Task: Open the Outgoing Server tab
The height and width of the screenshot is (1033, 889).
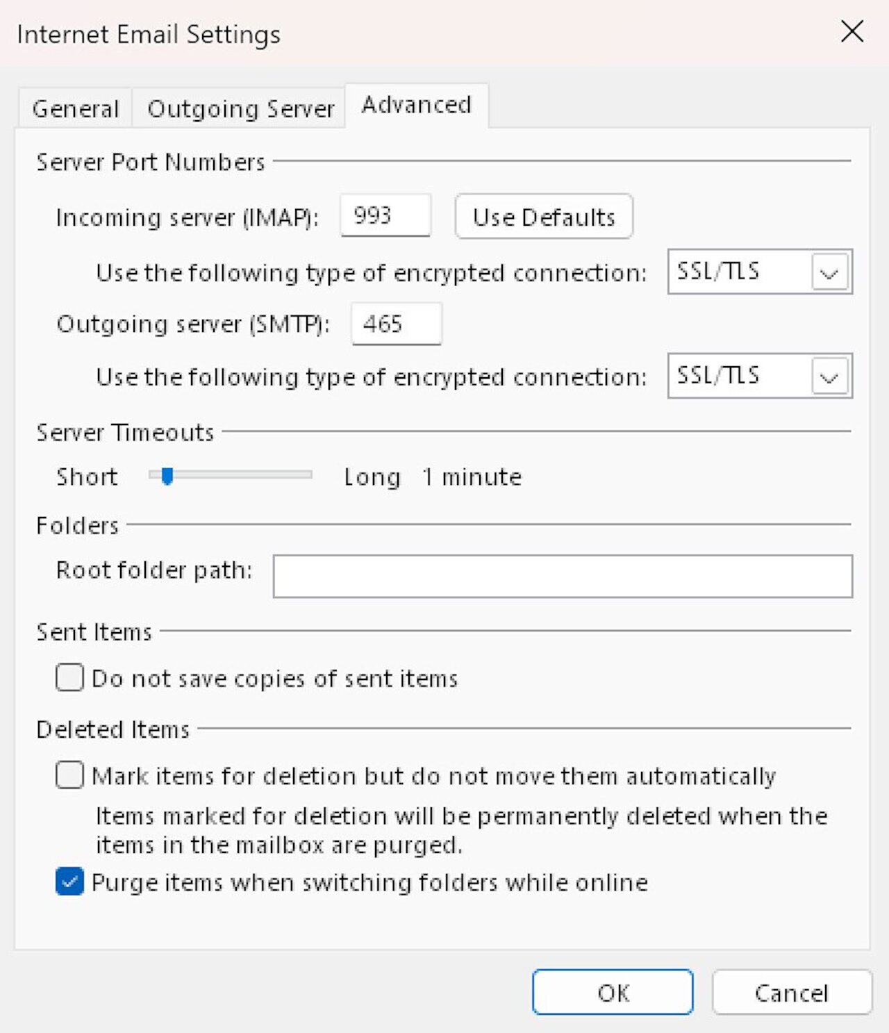Action: pos(239,108)
